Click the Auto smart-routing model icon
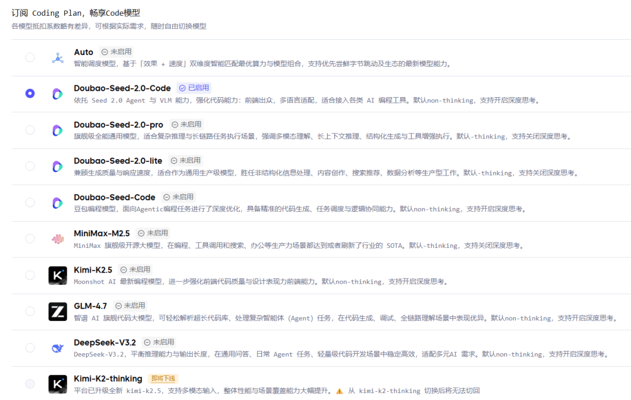This screenshot has height=400, width=631. pos(57,57)
